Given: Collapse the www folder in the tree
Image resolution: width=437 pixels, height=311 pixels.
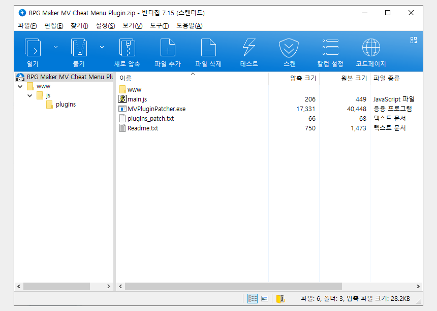Looking at the screenshot, I should (20, 86).
